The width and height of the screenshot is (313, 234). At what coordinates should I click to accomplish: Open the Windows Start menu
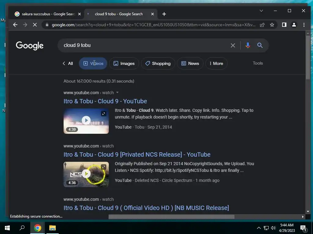pyautogui.click(x=7, y=228)
